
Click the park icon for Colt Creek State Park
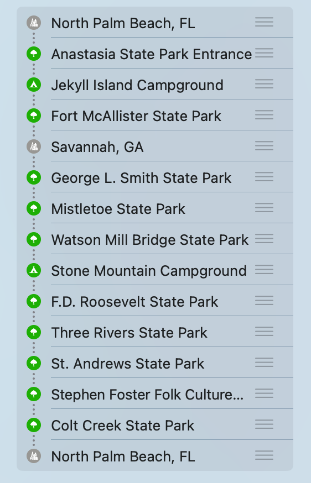point(34,425)
